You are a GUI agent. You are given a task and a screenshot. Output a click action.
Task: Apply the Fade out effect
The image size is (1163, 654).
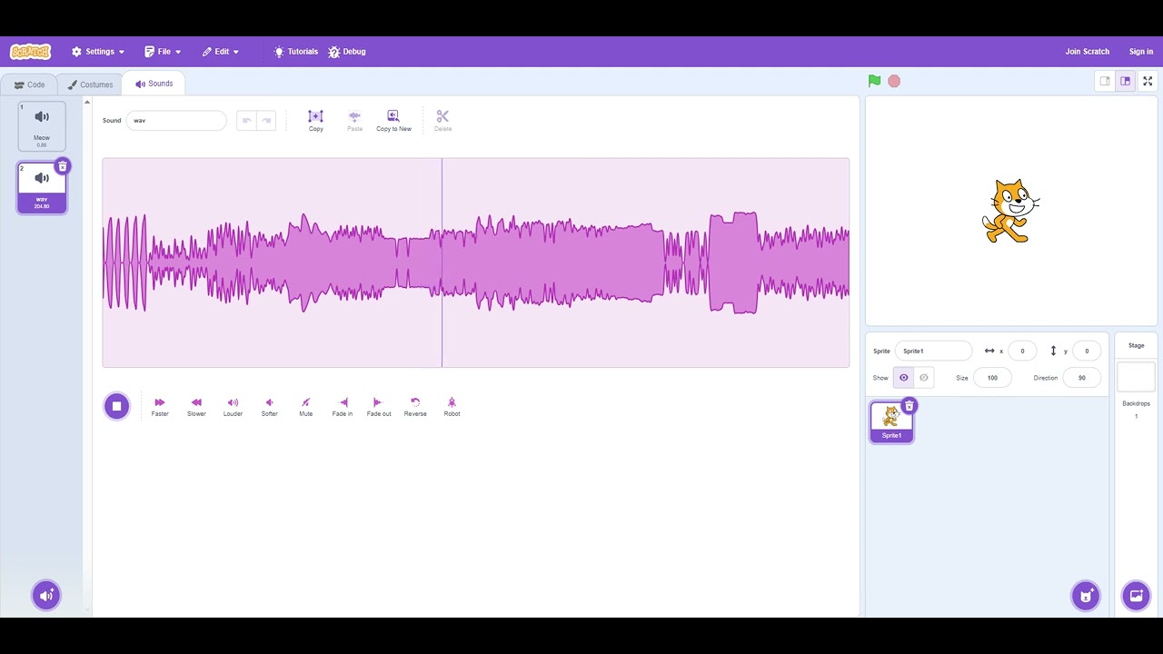[x=379, y=406]
